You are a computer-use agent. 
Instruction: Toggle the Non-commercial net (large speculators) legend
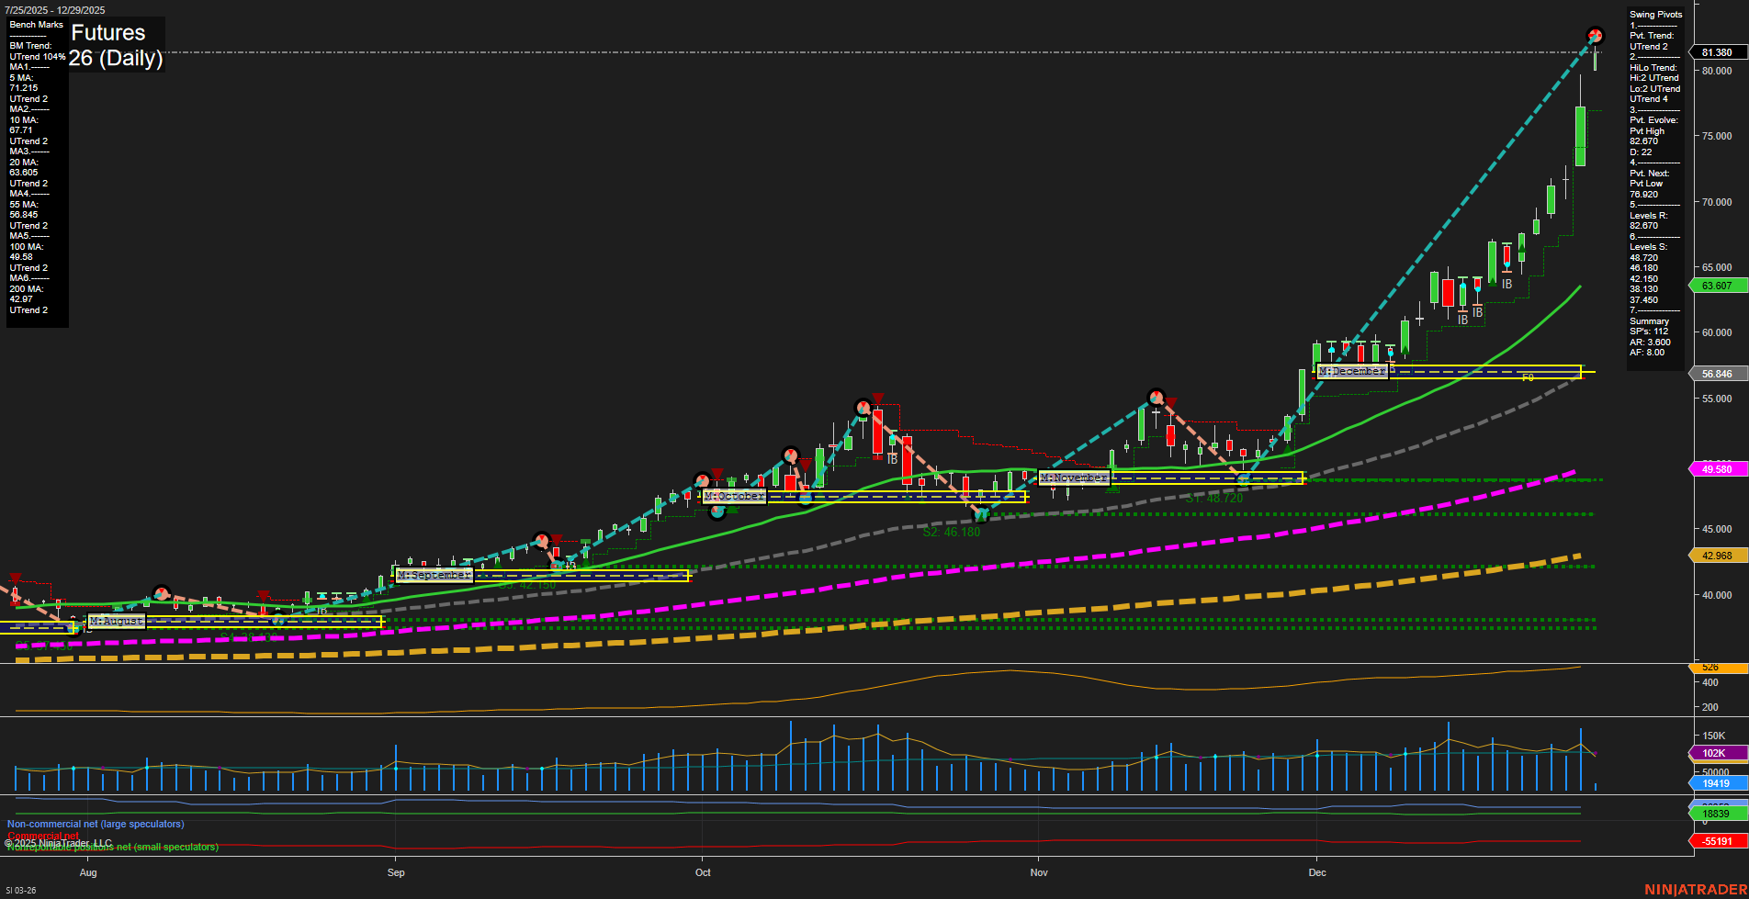(95, 824)
